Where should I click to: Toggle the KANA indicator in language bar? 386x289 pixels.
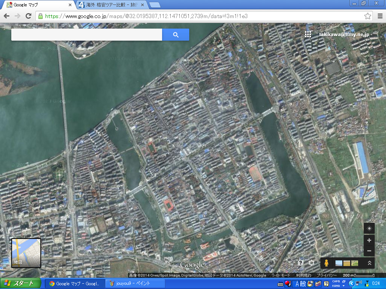pos(336,286)
